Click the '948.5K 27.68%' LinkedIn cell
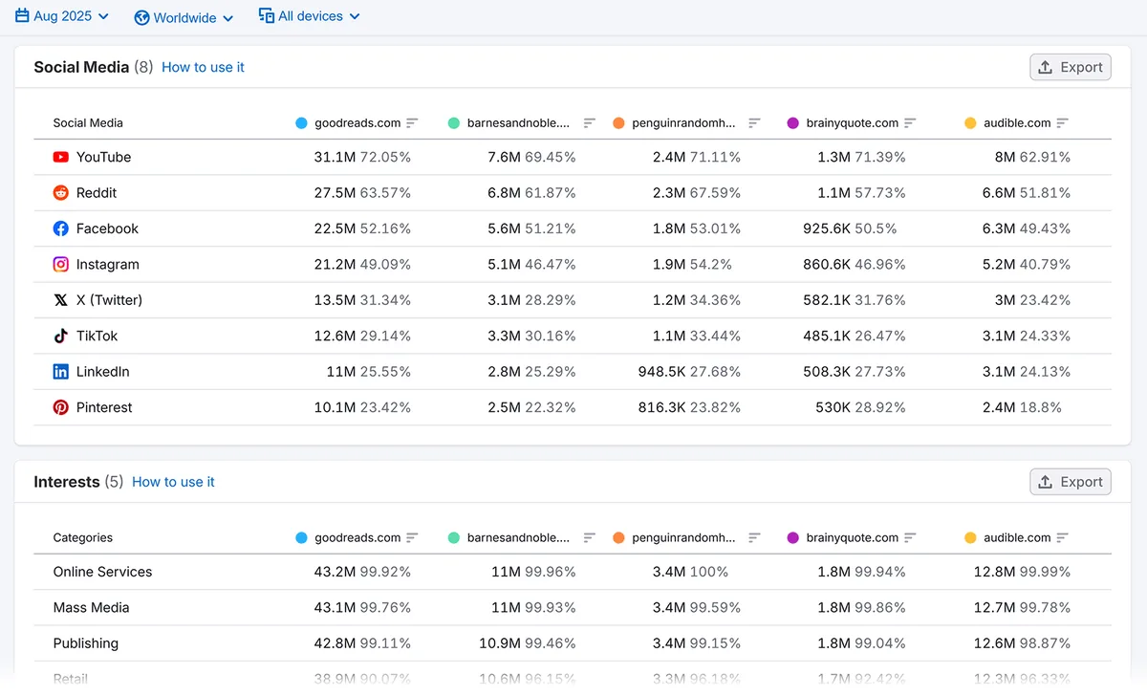The width and height of the screenshot is (1147, 696). [x=689, y=372]
